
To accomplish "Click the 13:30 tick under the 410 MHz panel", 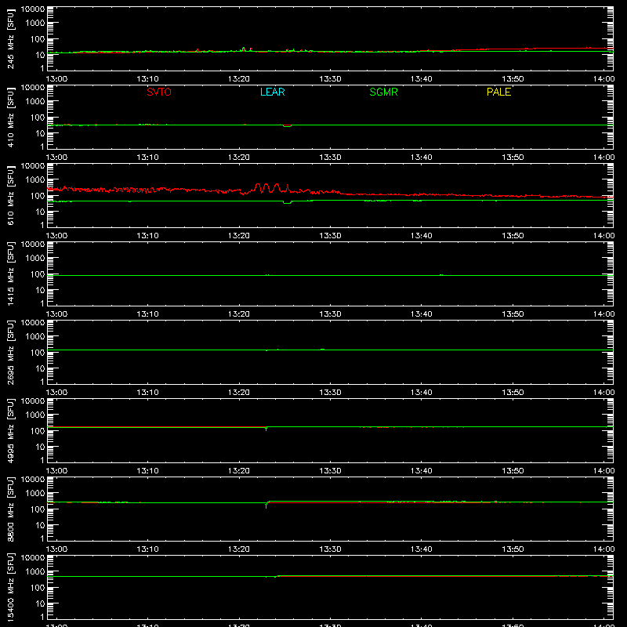I will click(x=330, y=158).
